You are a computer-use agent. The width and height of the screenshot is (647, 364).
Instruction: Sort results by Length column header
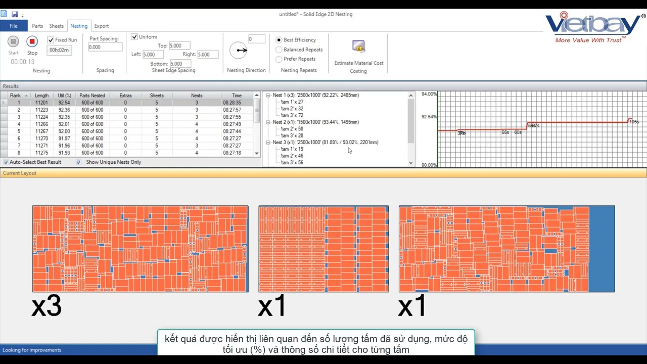point(42,96)
